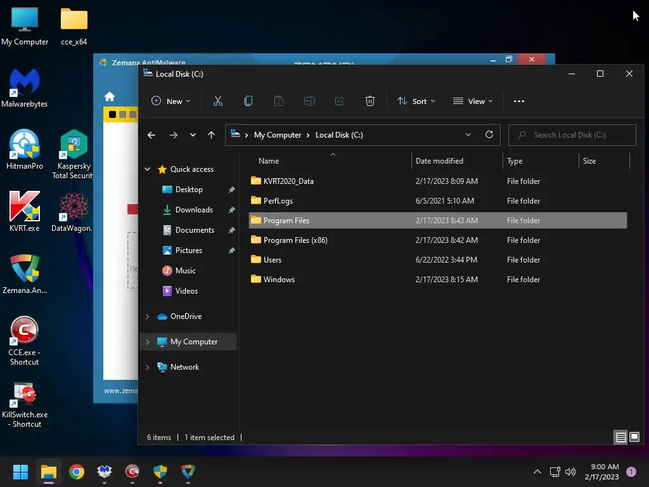Expand My Computer tree node
Screen dimensions: 649x487
147,342
